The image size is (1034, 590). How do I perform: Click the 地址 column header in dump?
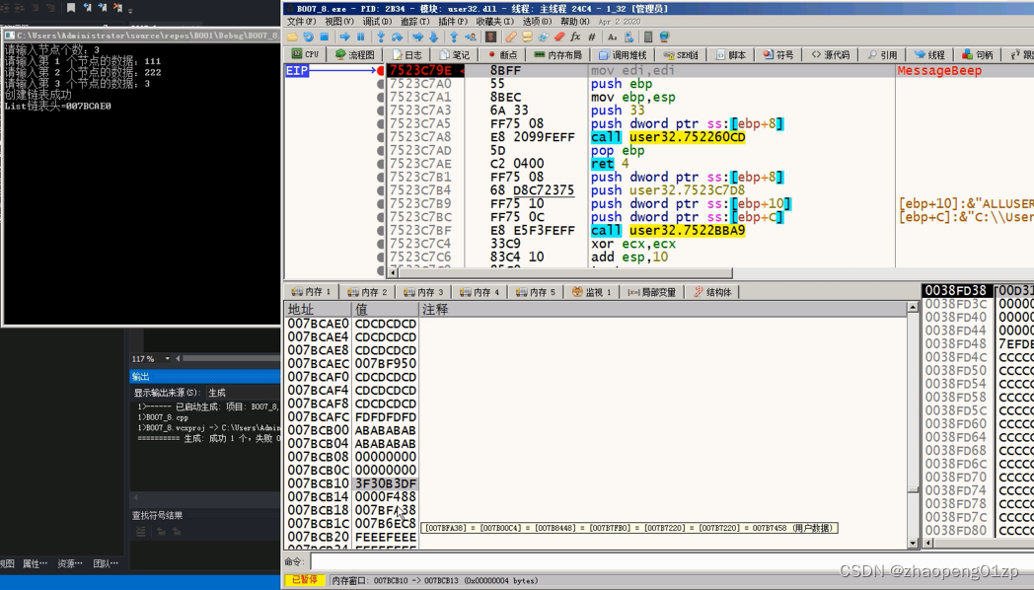click(317, 309)
